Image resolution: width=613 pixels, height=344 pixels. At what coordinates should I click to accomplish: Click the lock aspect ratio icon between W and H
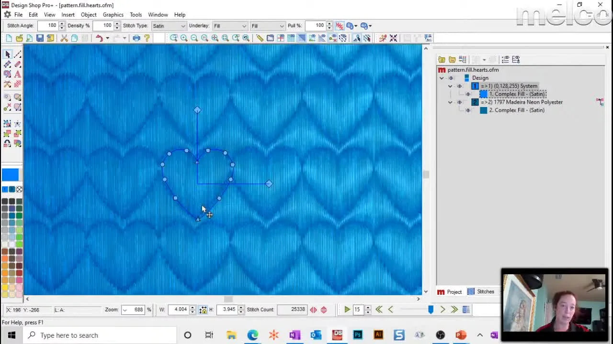pyautogui.click(x=203, y=310)
